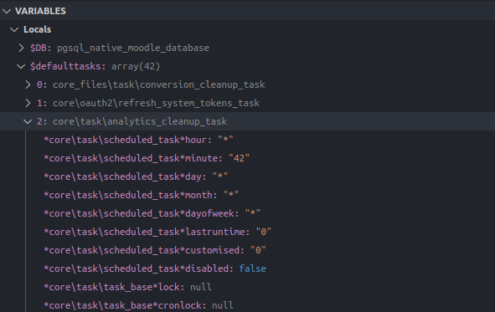The image size is (495, 312).
Task: Expand the $DB variable chevron
Action: 21,48
